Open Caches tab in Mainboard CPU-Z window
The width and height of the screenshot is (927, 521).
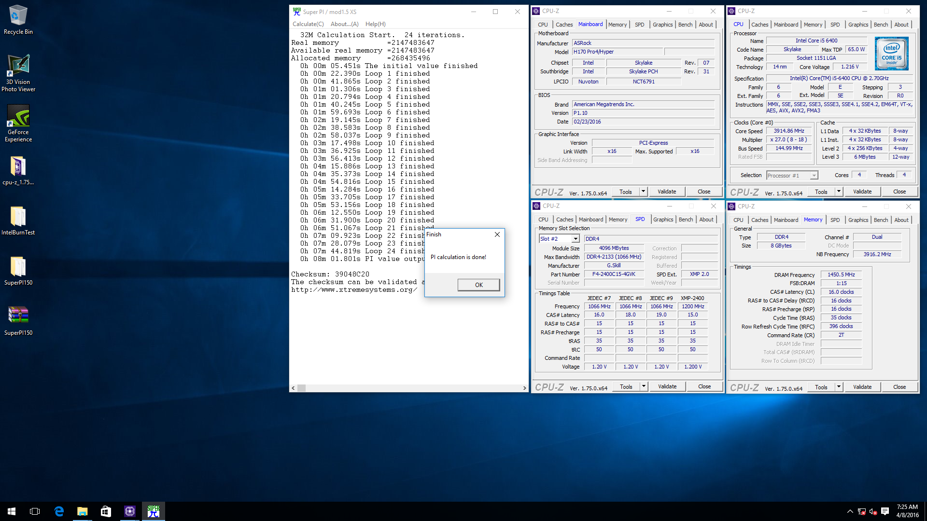coord(564,25)
